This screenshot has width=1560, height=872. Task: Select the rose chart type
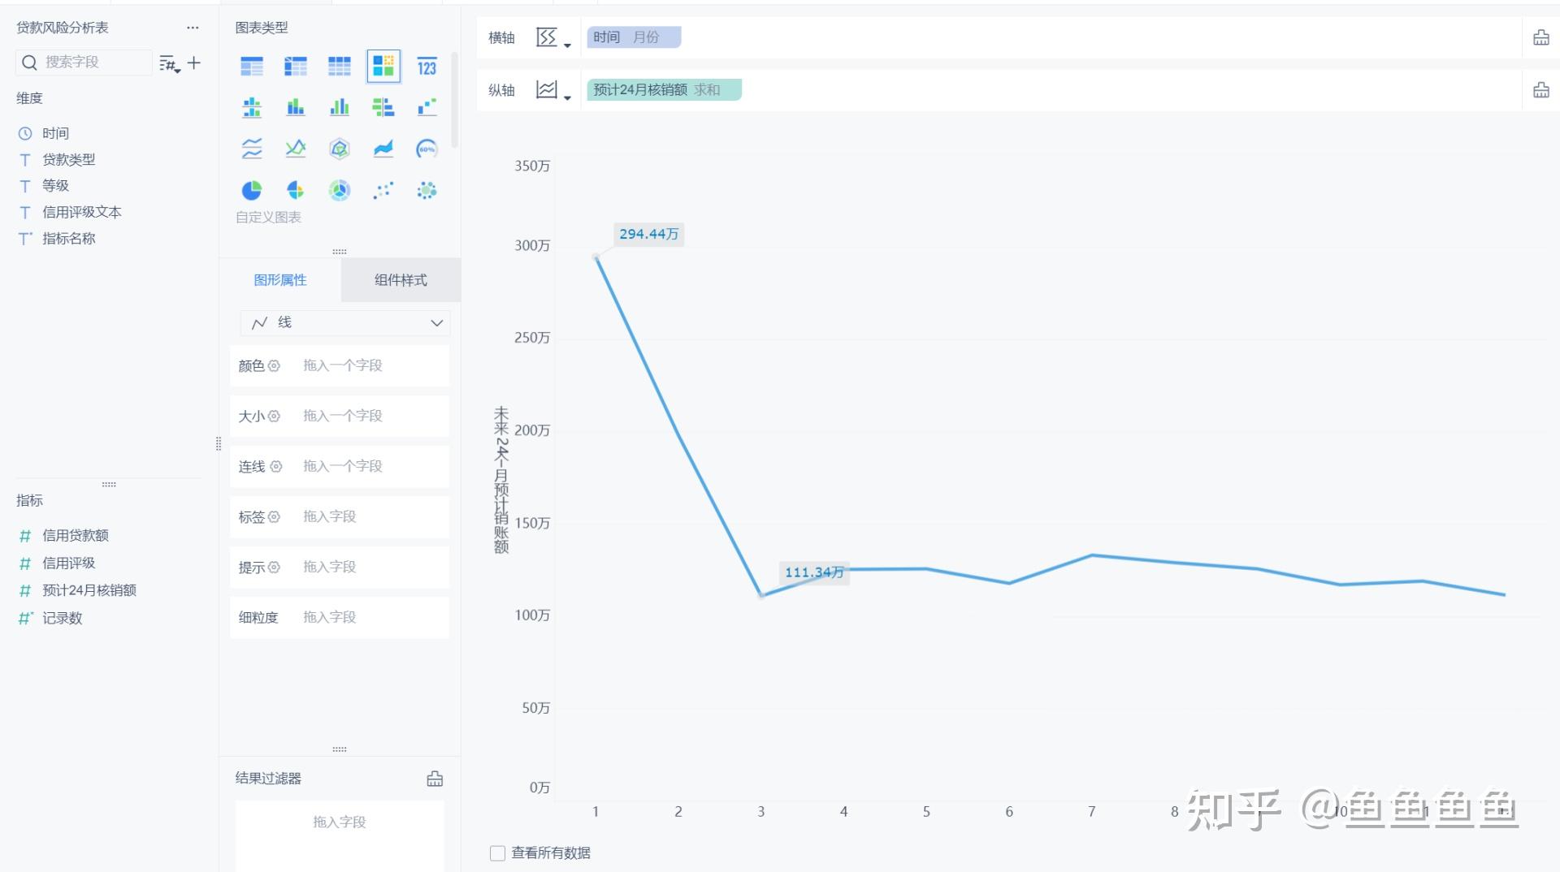pos(296,190)
